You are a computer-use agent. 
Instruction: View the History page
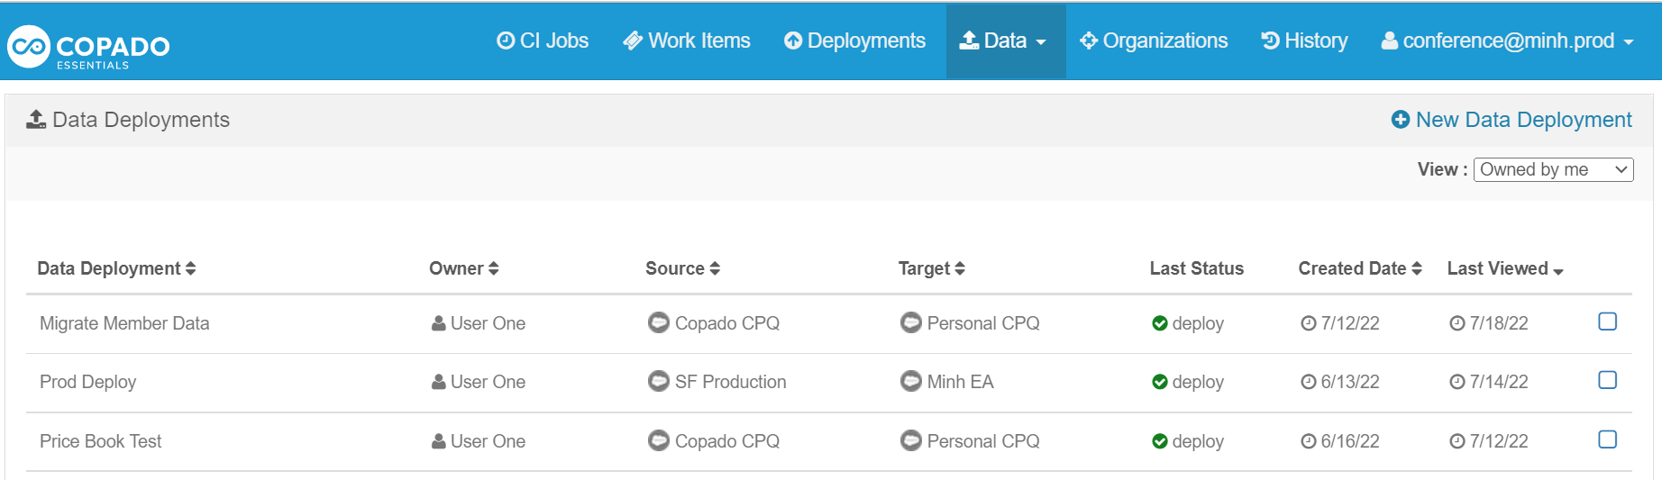coord(1304,41)
